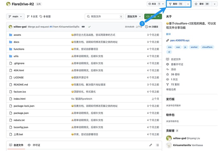Open the 44 commits history

point(152,27)
